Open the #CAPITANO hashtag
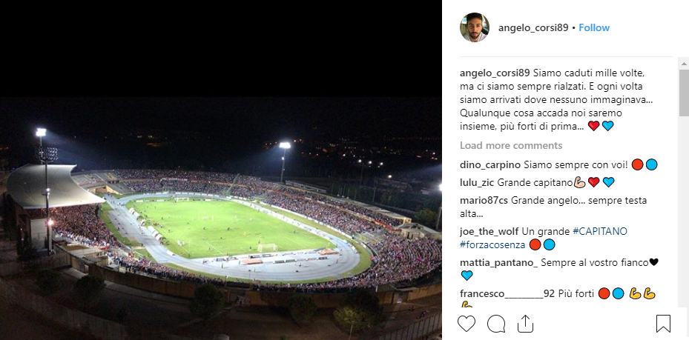Image resolution: width=689 pixels, height=340 pixels. pyautogui.click(x=600, y=231)
